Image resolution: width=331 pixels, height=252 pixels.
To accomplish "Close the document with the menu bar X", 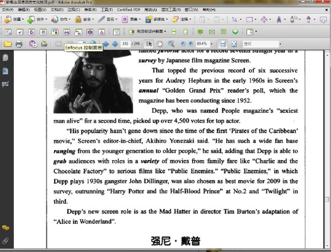I will [x=327, y=10].
